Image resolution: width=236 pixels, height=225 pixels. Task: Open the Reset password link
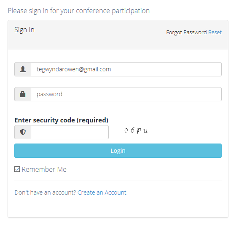tap(215, 32)
